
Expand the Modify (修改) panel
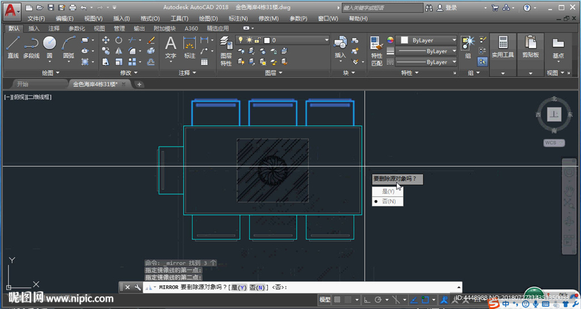pos(129,73)
